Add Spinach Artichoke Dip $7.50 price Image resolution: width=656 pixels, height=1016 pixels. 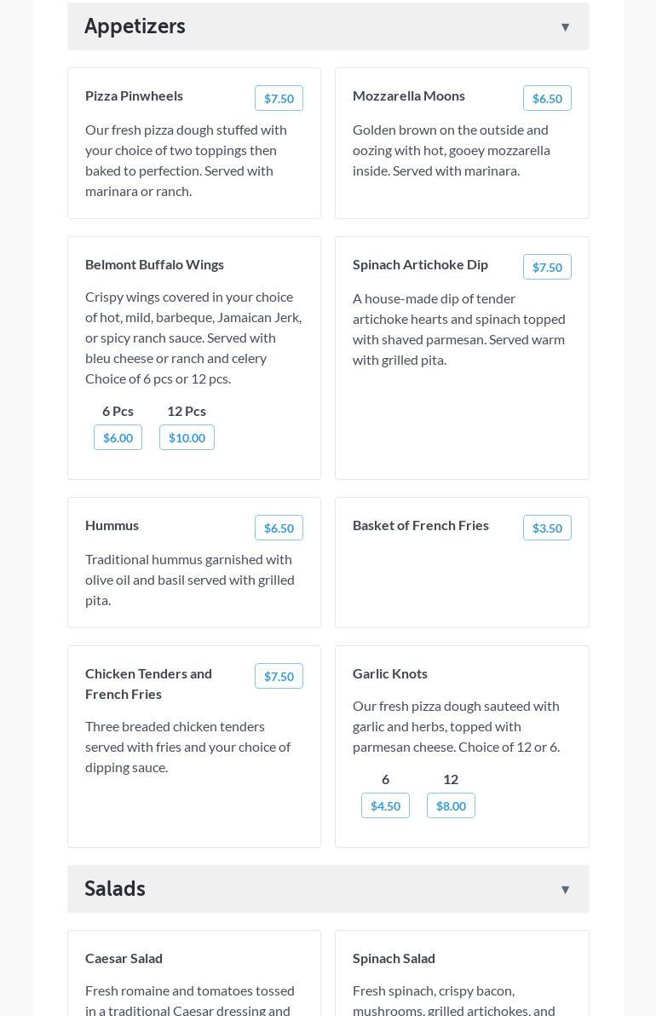point(547,268)
